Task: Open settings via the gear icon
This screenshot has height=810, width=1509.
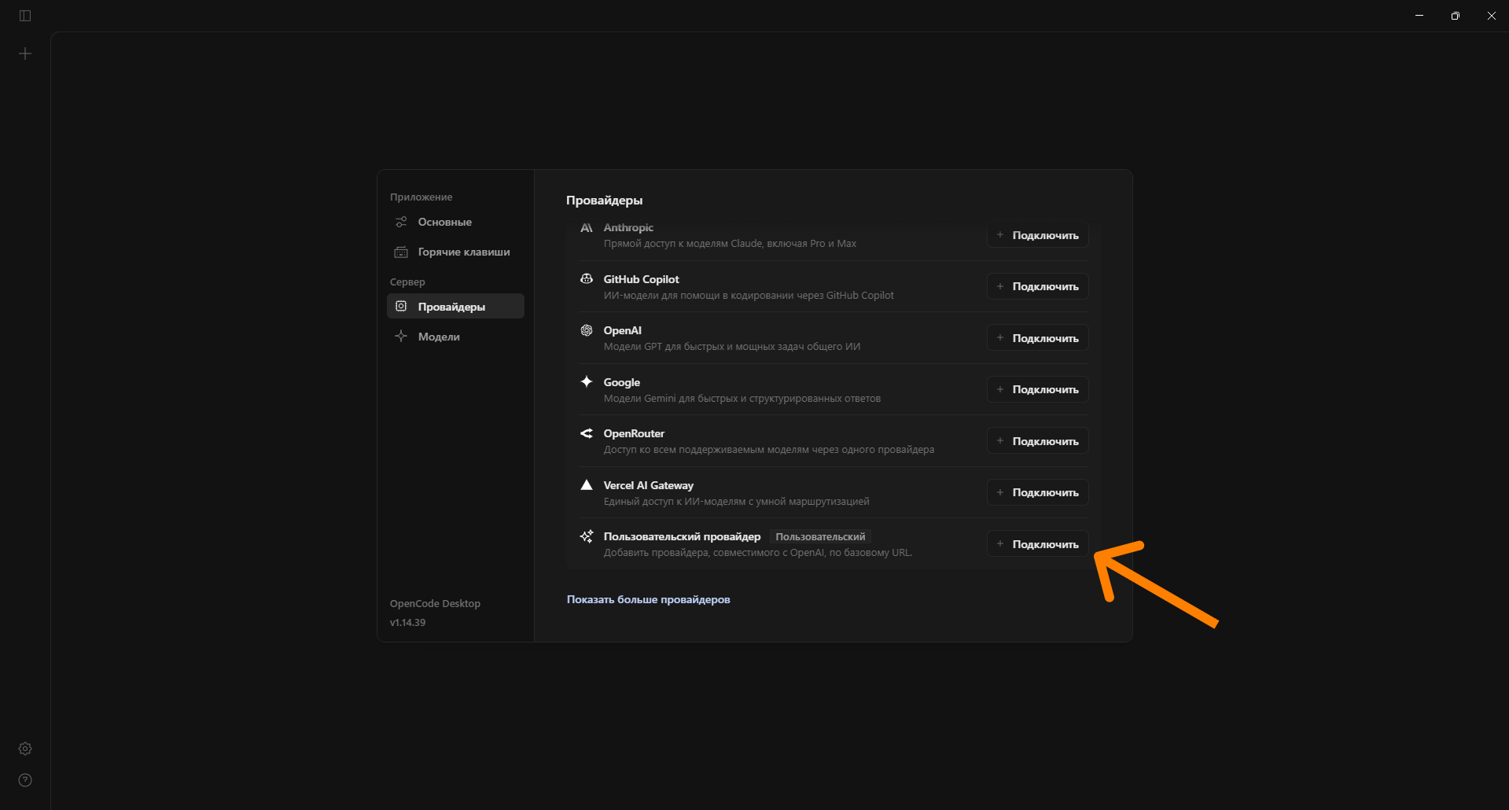Action: (25, 749)
